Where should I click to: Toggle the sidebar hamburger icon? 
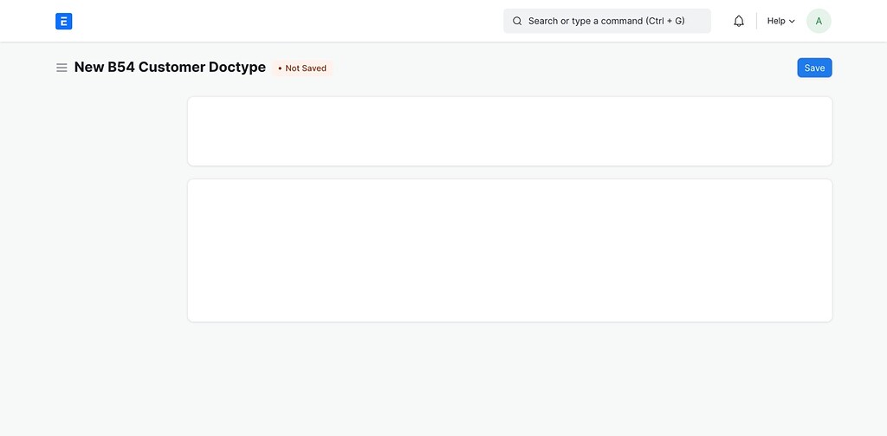click(62, 68)
